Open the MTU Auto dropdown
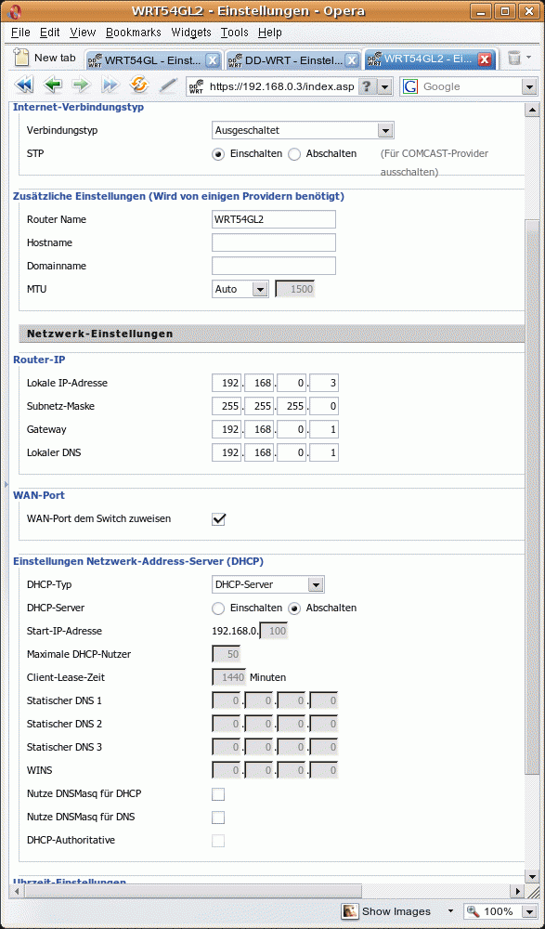The height and width of the screenshot is (929, 545). coord(240,289)
